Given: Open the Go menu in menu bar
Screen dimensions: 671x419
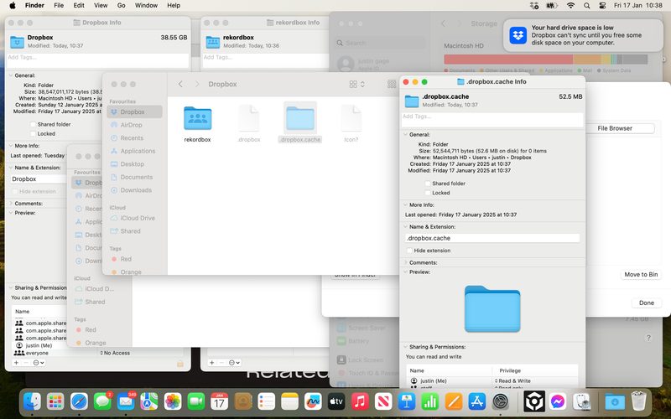Looking at the screenshot, I should (121, 5).
